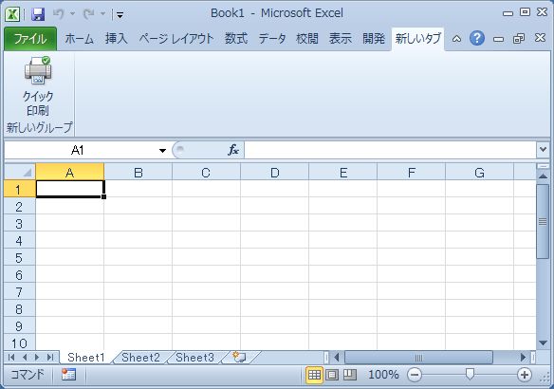Click the Quick Print printer icon
This screenshot has height=389, width=554.
click(x=38, y=70)
